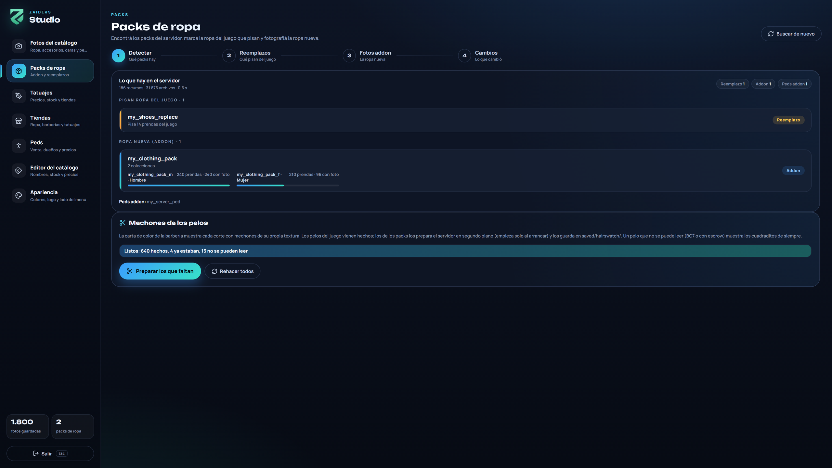This screenshot has height=468, width=832.
Task: Click the Rehacer todos button
Action: pyautogui.click(x=232, y=271)
